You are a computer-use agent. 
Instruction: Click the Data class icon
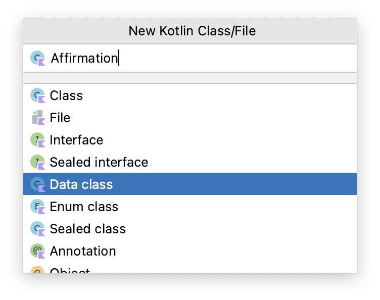pyautogui.click(x=38, y=184)
